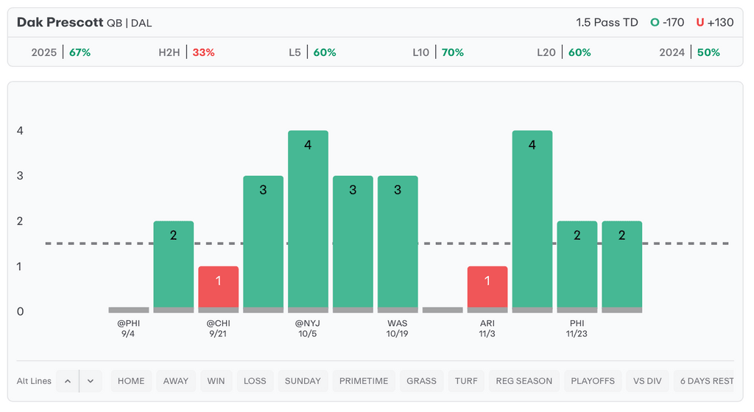Image resolution: width=754 pixels, height=412 pixels.
Task: Click the red 9/21 @CHI bar
Action: coord(218,287)
